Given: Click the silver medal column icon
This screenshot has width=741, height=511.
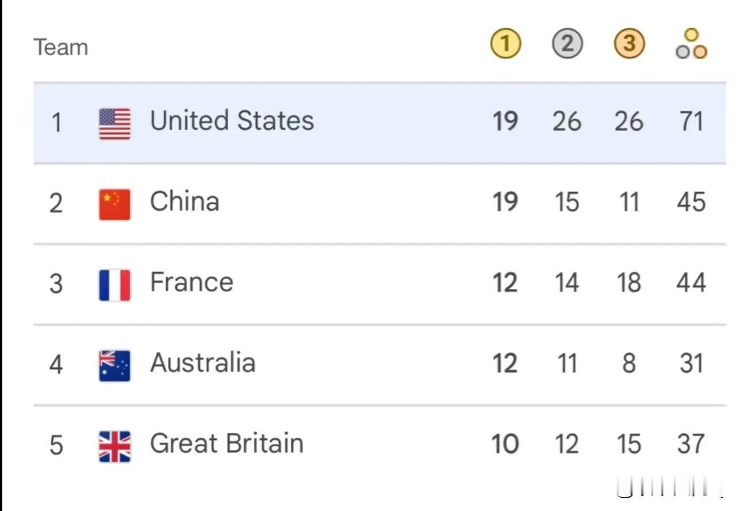Looking at the screenshot, I should pyautogui.click(x=567, y=45).
